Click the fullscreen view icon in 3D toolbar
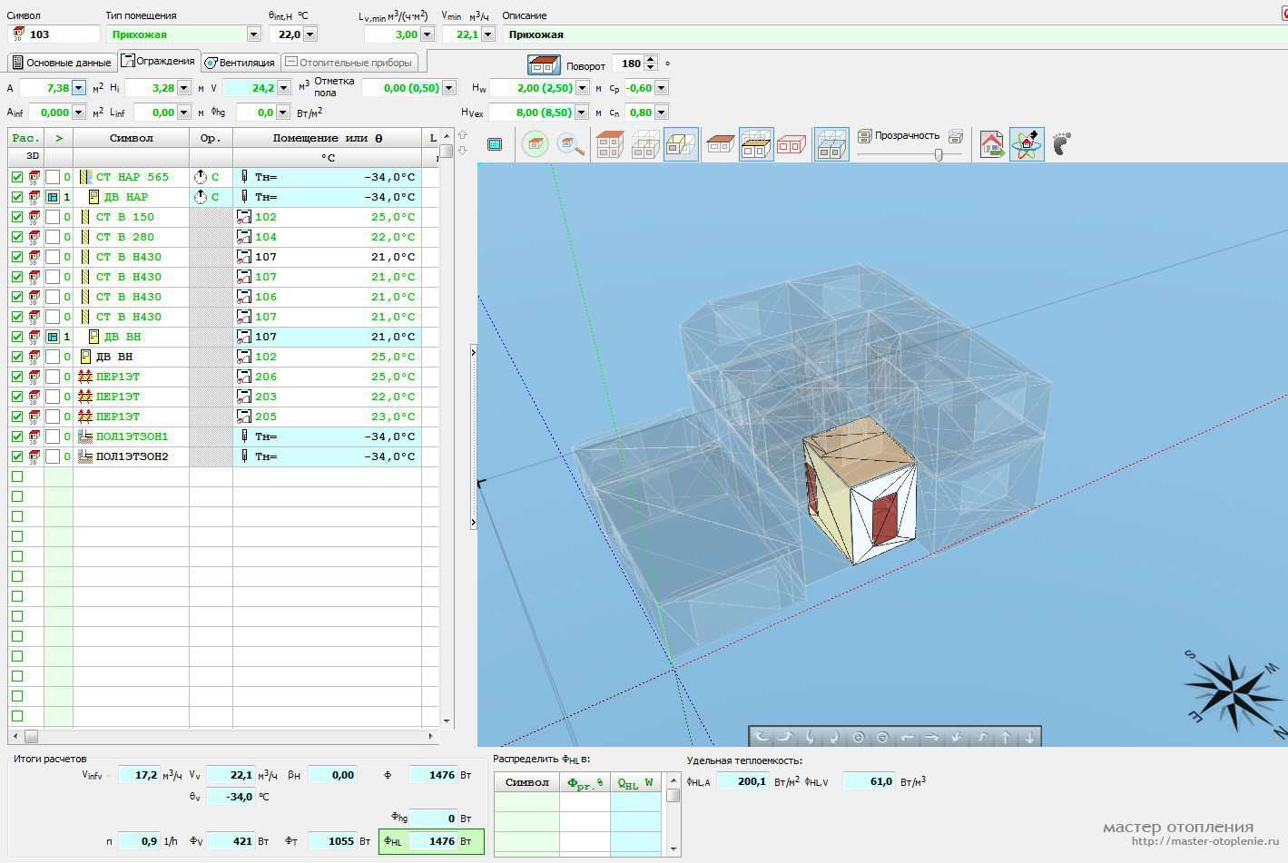The image size is (1288, 863). [495, 144]
